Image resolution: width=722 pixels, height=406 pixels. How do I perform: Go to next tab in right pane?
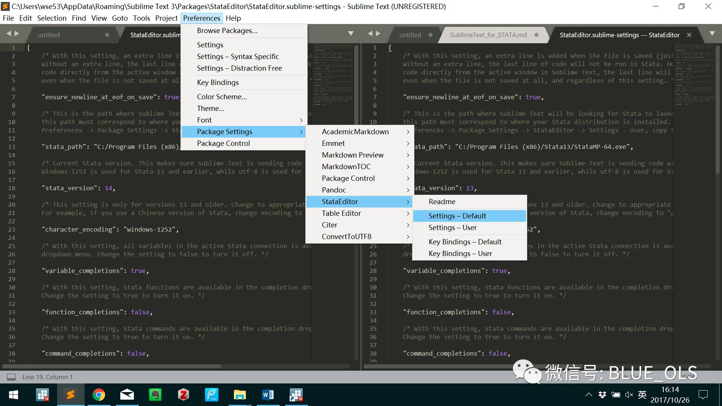pyautogui.click(x=378, y=34)
